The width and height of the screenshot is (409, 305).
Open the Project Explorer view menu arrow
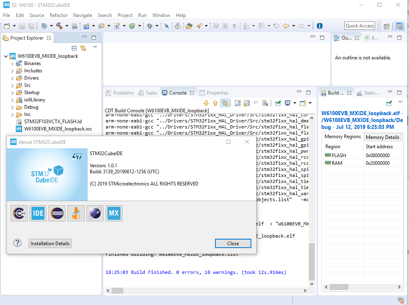[x=95, y=47]
